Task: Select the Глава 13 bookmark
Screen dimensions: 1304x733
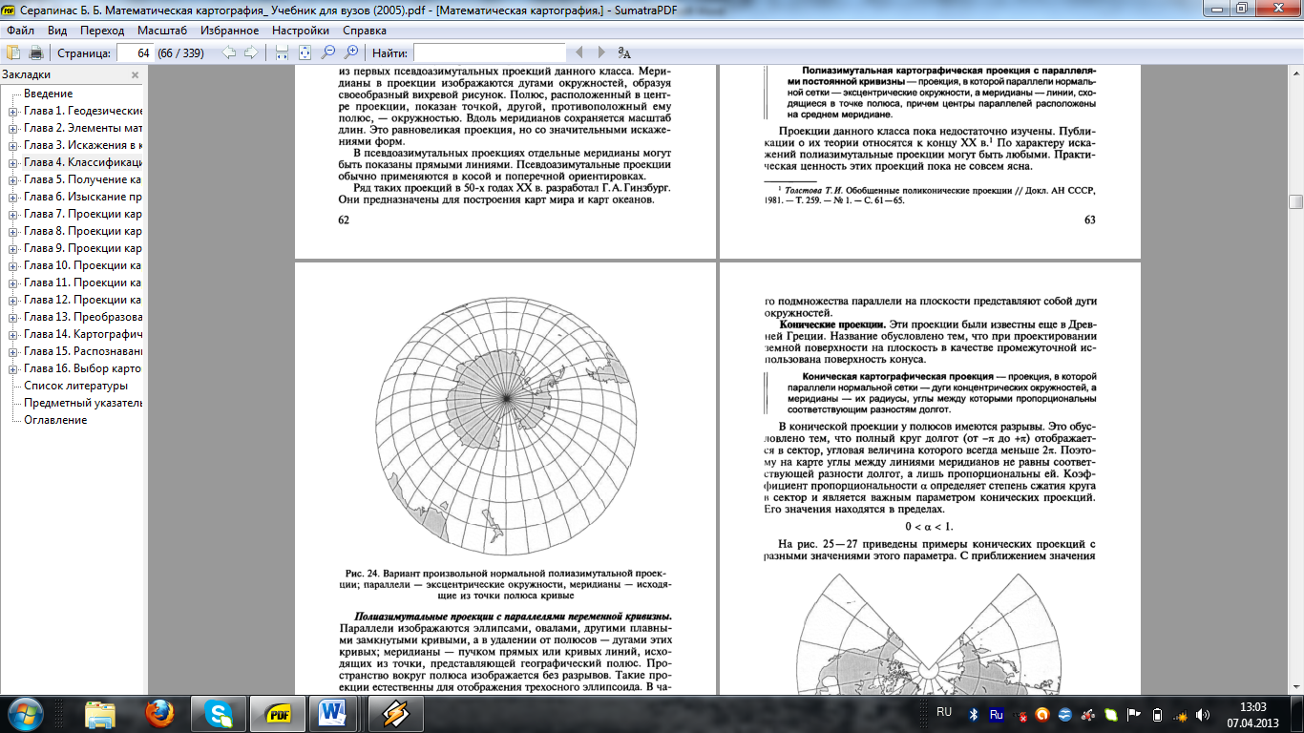Action: 82,317
